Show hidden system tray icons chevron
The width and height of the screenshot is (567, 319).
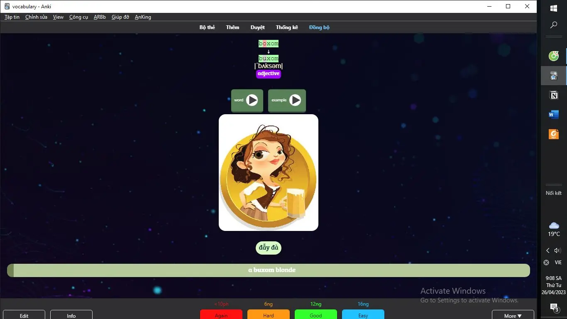[548, 250]
